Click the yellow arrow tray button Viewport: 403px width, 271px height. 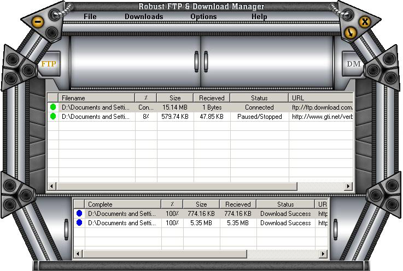[350, 33]
